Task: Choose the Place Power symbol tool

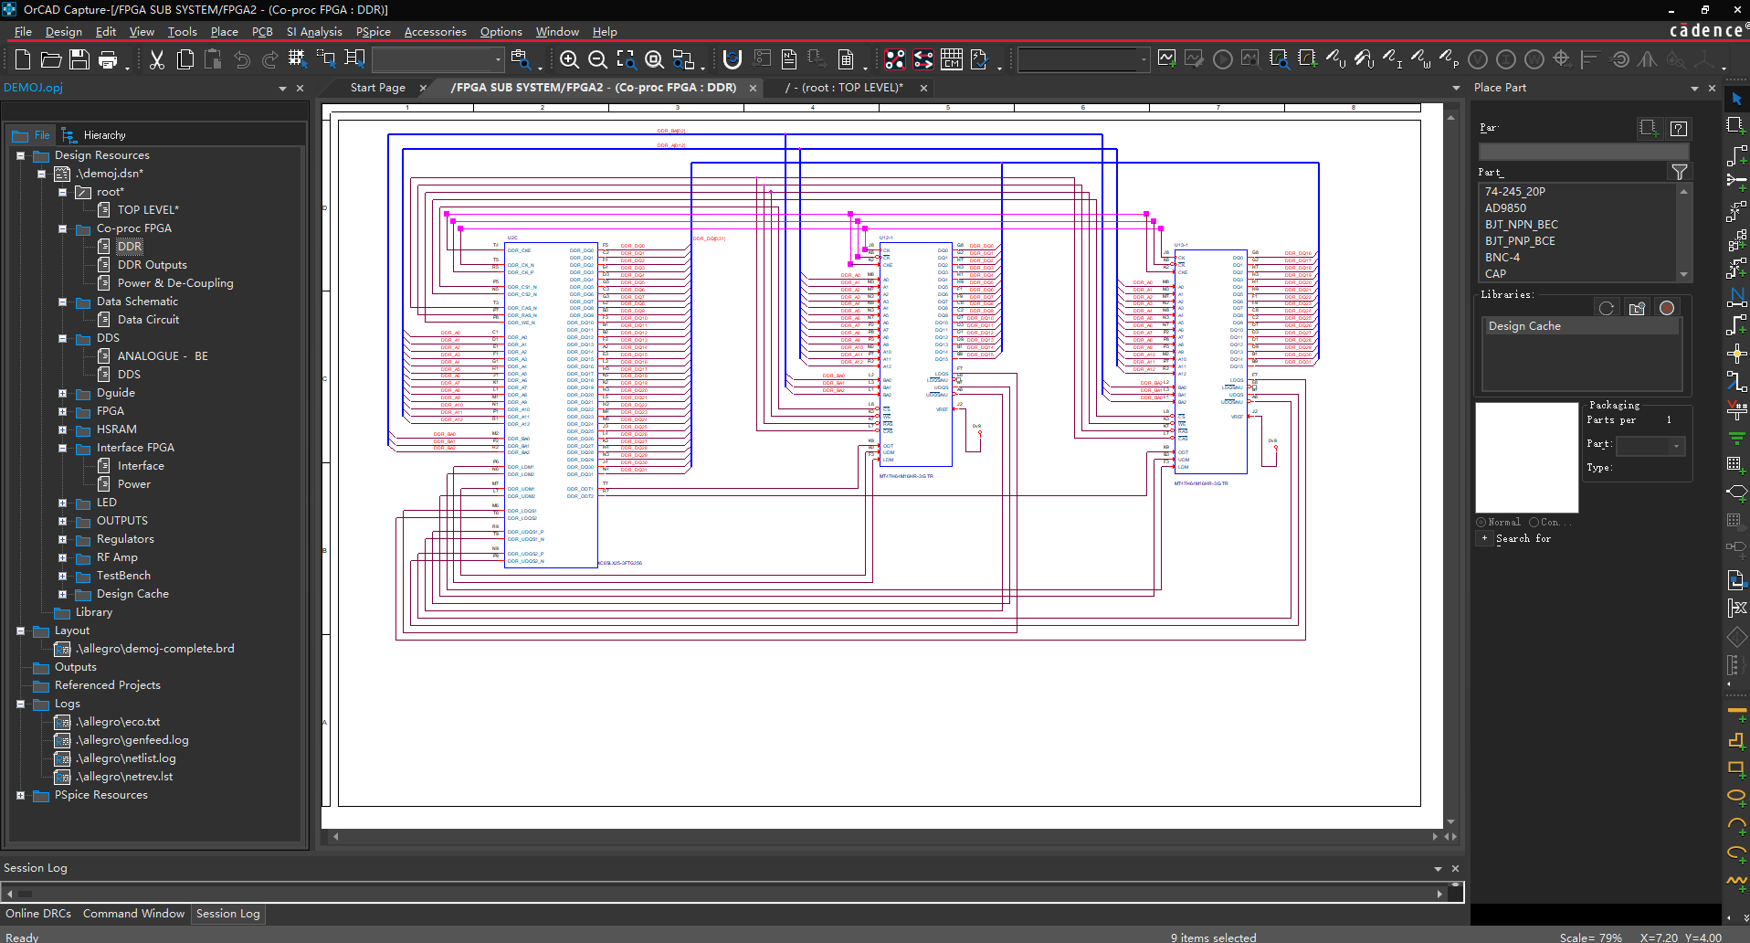Action: point(1736,410)
